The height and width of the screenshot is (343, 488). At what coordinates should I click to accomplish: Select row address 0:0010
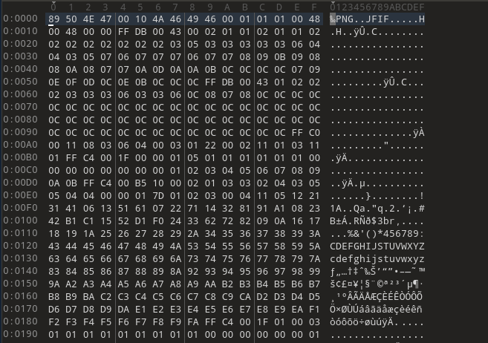(20, 31)
